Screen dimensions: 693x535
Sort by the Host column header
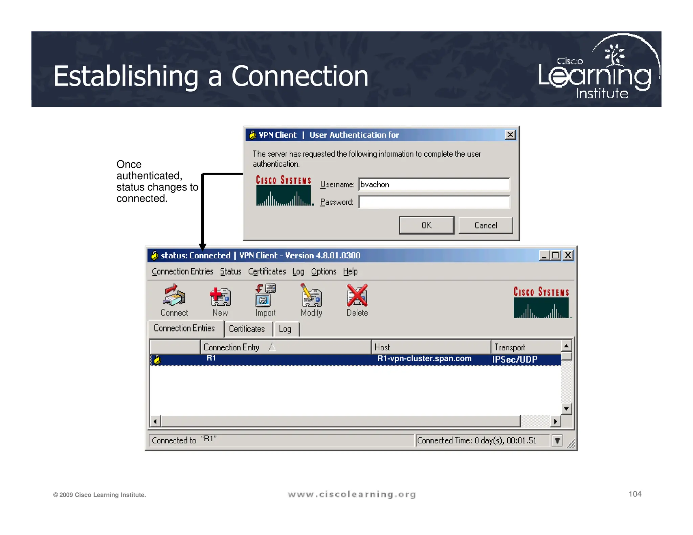pos(431,347)
